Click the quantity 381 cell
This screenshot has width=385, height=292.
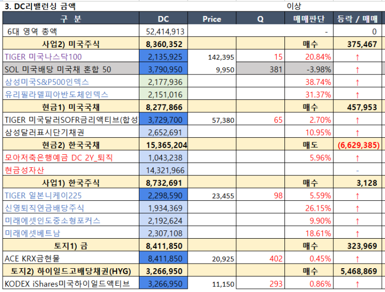tap(260, 69)
